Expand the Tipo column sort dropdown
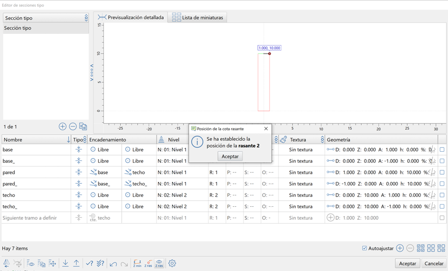 click(x=85, y=140)
